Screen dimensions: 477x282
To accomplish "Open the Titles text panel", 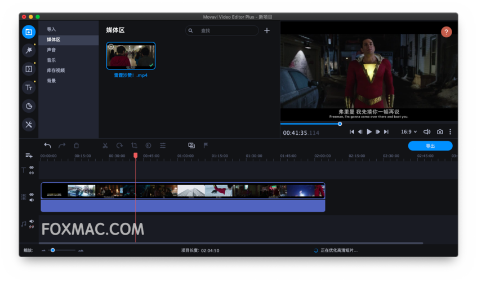I will coord(29,88).
